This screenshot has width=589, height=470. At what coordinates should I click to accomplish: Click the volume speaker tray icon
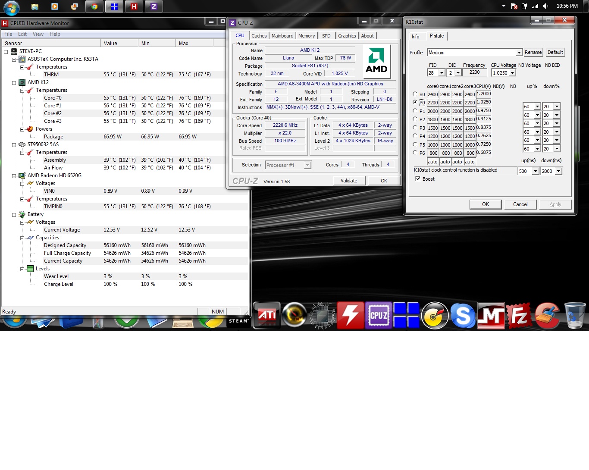[546, 6]
